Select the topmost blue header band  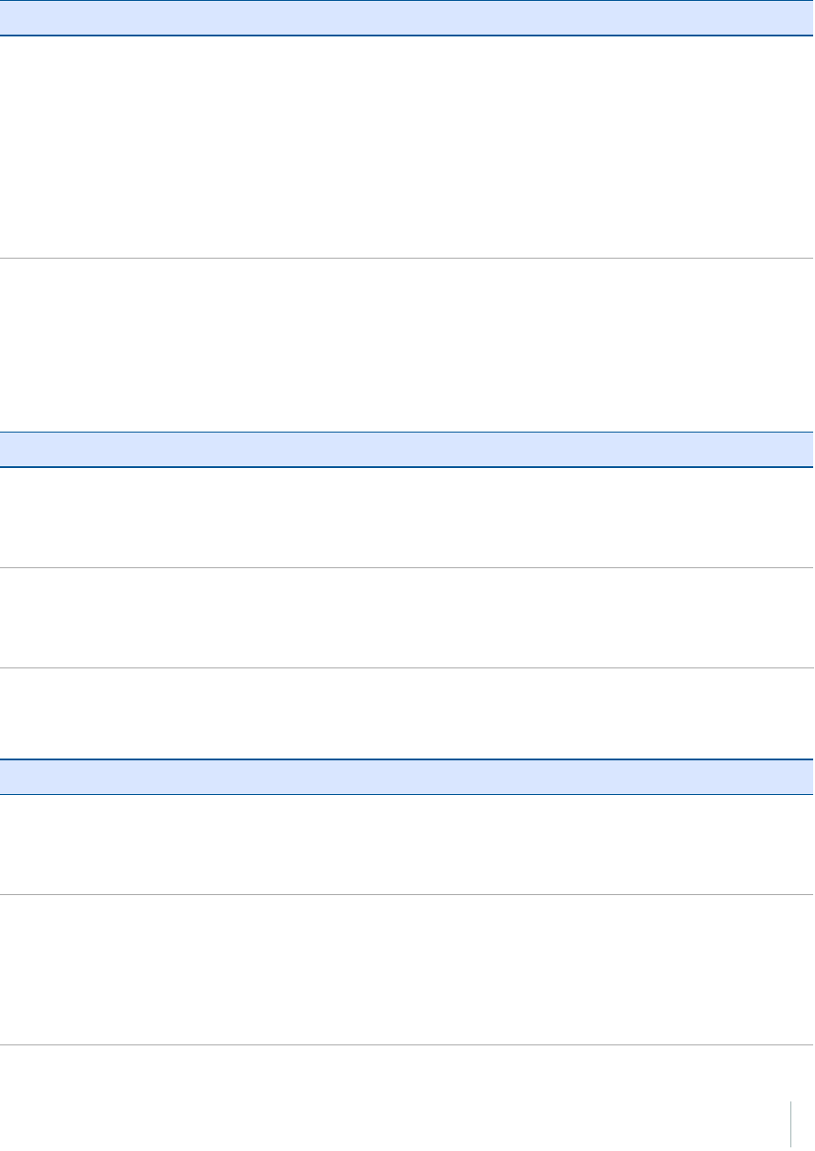(407, 17)
